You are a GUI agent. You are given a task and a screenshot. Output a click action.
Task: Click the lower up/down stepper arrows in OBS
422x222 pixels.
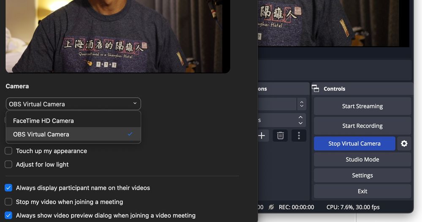click(300, 120)
